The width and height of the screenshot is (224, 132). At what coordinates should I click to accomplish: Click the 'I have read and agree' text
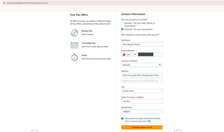pyautogui.click(x=142, y=118)
